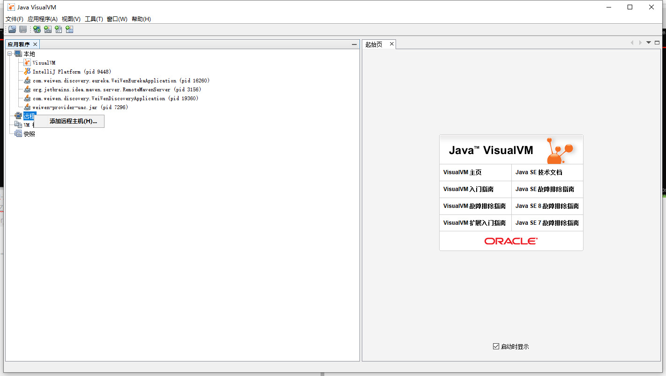Click the Add VM Coredump toolbar icon
Viewport: 666px width, 376px height.
59,29
